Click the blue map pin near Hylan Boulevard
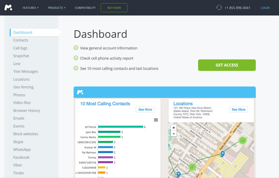The width and height of the screenshot is (279, 178). point(222,154)
